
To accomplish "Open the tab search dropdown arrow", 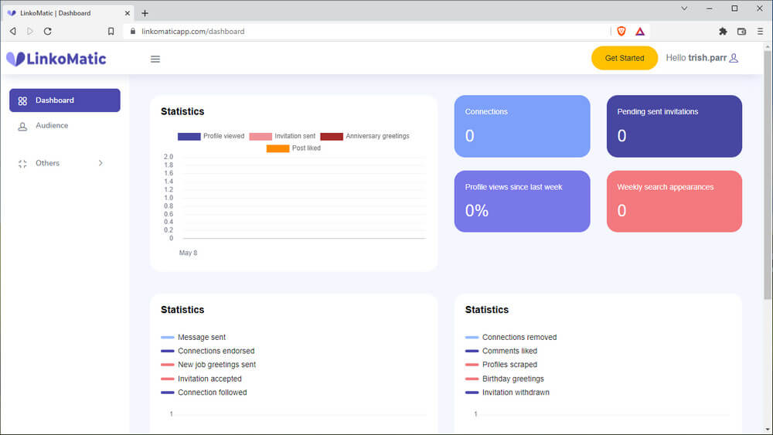I will coord(684,8).
